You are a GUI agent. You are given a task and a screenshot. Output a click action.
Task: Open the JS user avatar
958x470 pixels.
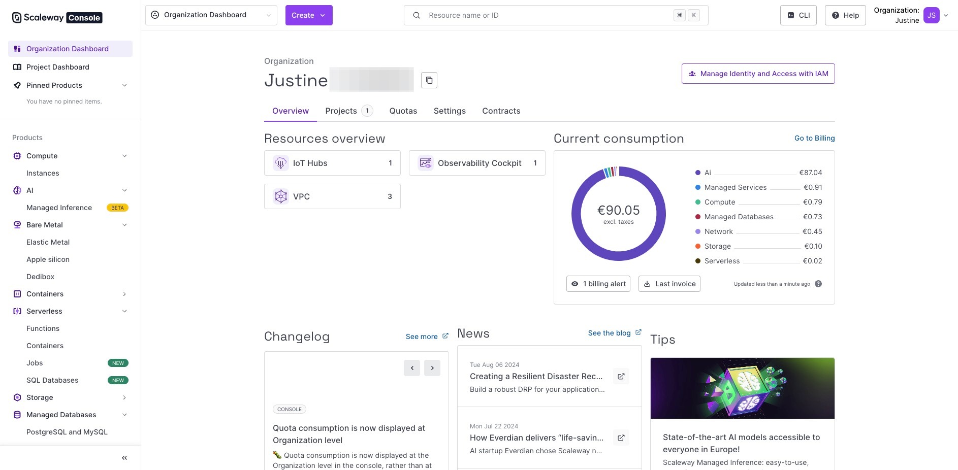coord(932,15)
